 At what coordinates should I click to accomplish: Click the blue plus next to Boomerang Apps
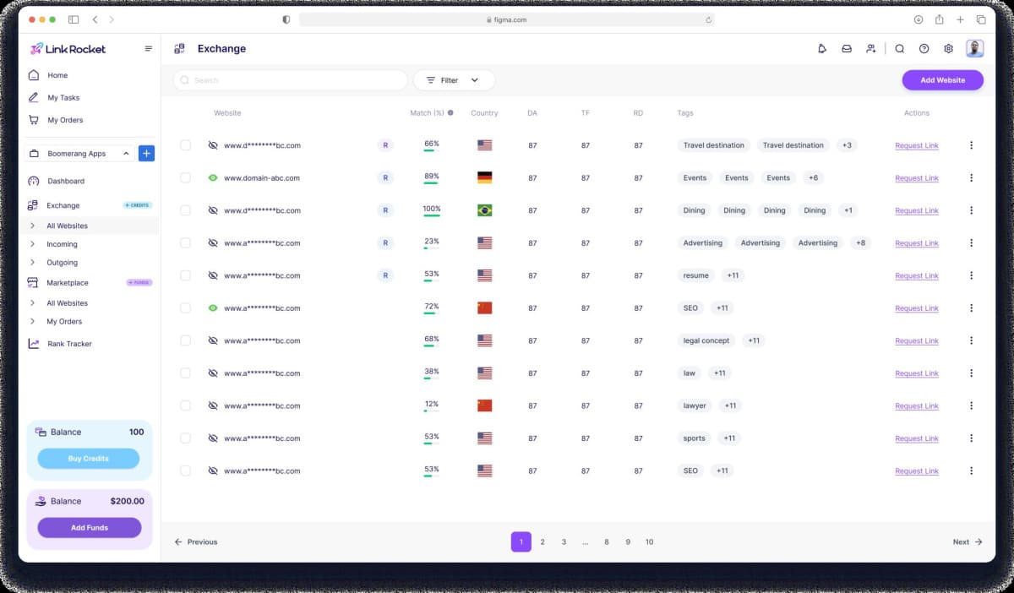tap(145, 153)
